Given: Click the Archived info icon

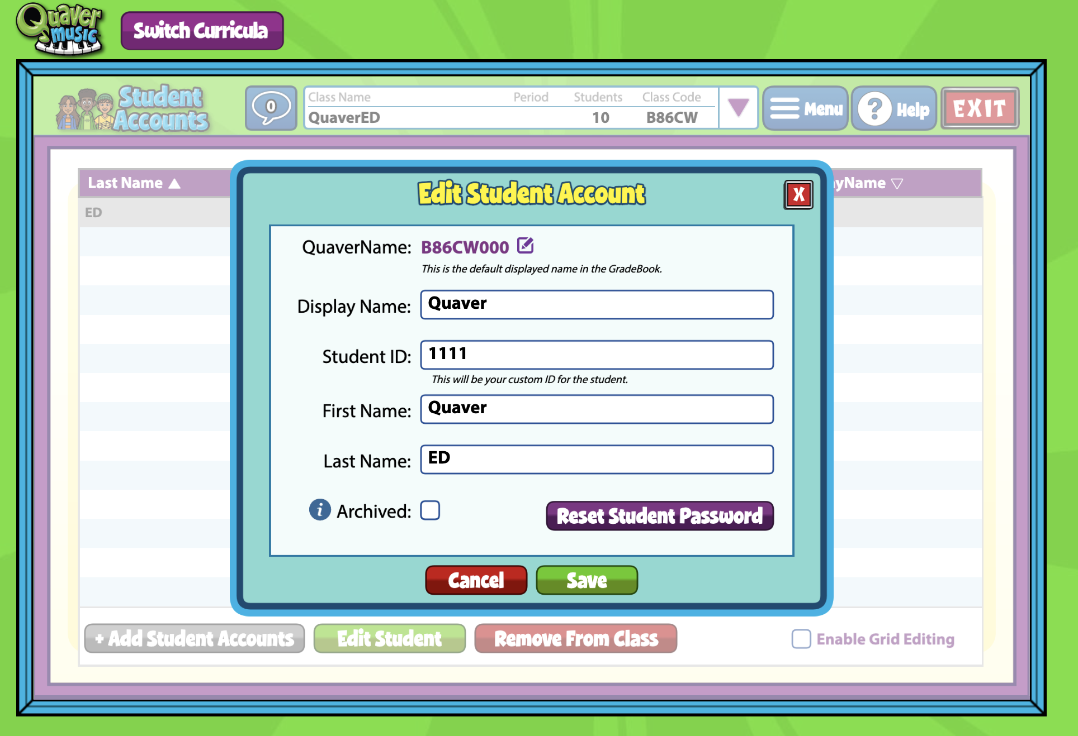Looking at the screenshot, I should coord(320,510).
